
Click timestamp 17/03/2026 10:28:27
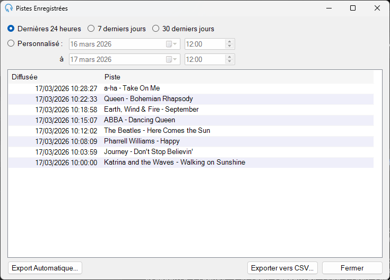coord(66,88)
